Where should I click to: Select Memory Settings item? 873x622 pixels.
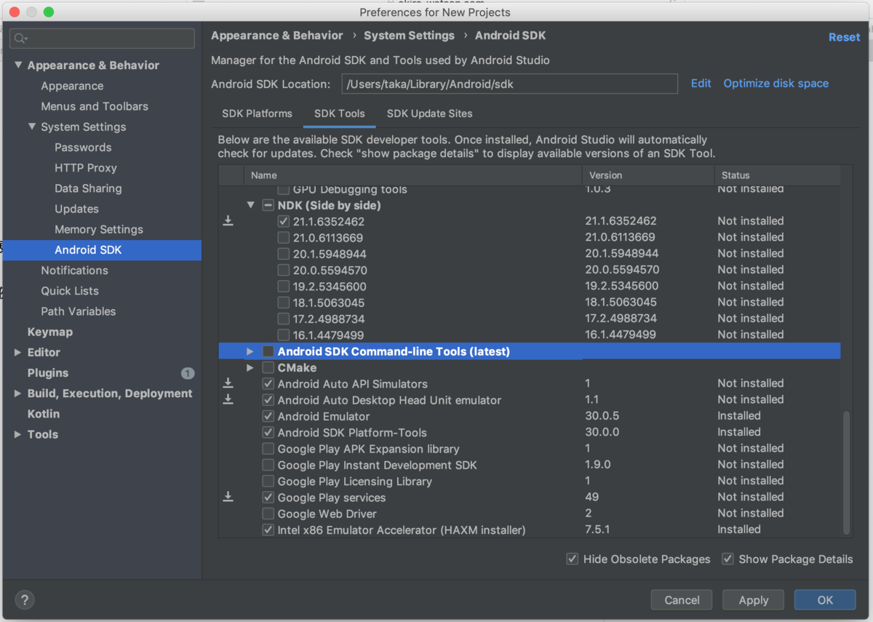click(x=99, y=229)
